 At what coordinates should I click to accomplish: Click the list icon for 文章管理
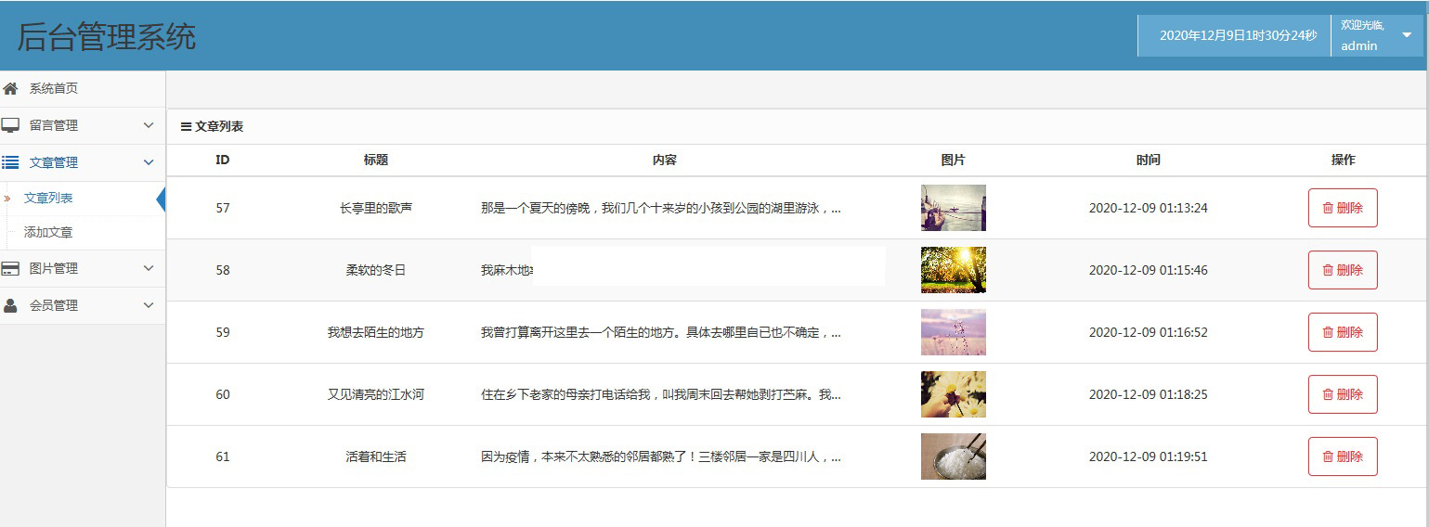pyautogui.click(x=10, y=162)
